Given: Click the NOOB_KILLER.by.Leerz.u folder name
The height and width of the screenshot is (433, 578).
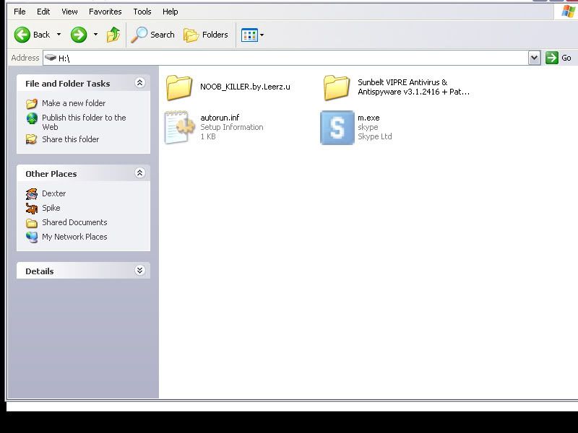Looking at the screenshot, I should [x=245, y=87].
